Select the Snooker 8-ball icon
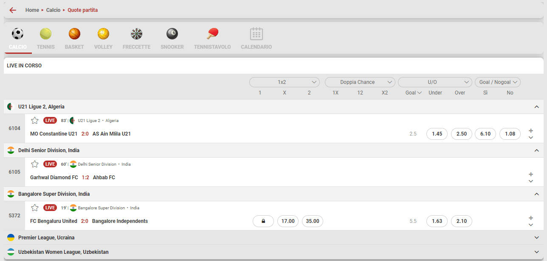Image resolution: width=547 pixels, height=261 pixels. click(x=172, y=34)
